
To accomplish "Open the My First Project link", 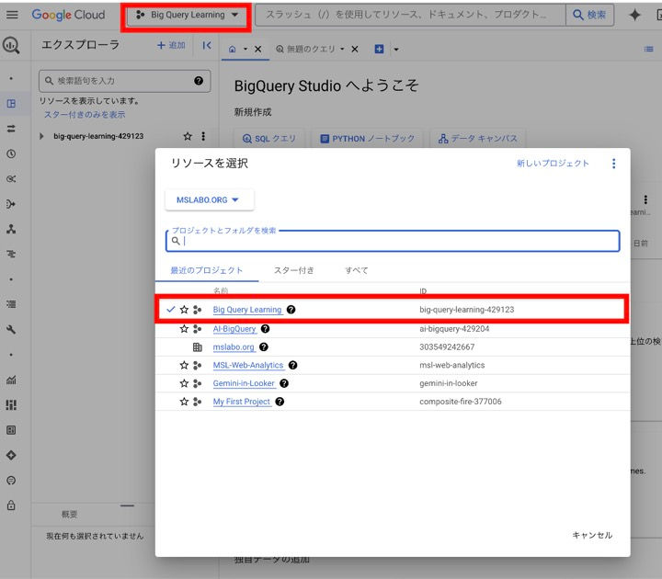I will [242, 402].
